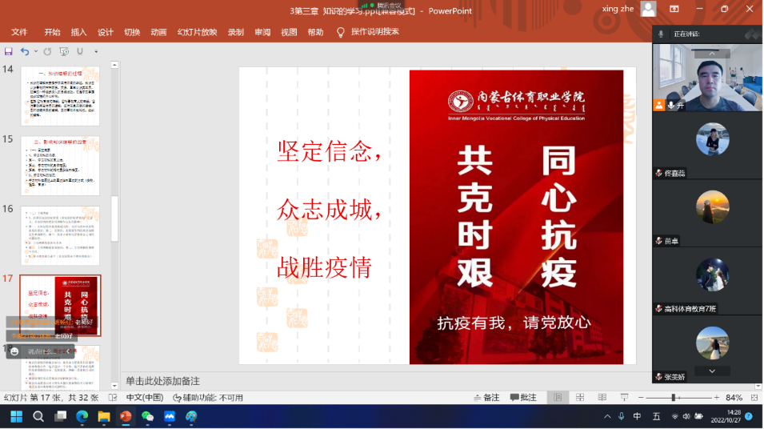Select slide 17 thumbnail
Image resolution: width=764 pixels, height=429 pixels.
[x=60, y=305]
